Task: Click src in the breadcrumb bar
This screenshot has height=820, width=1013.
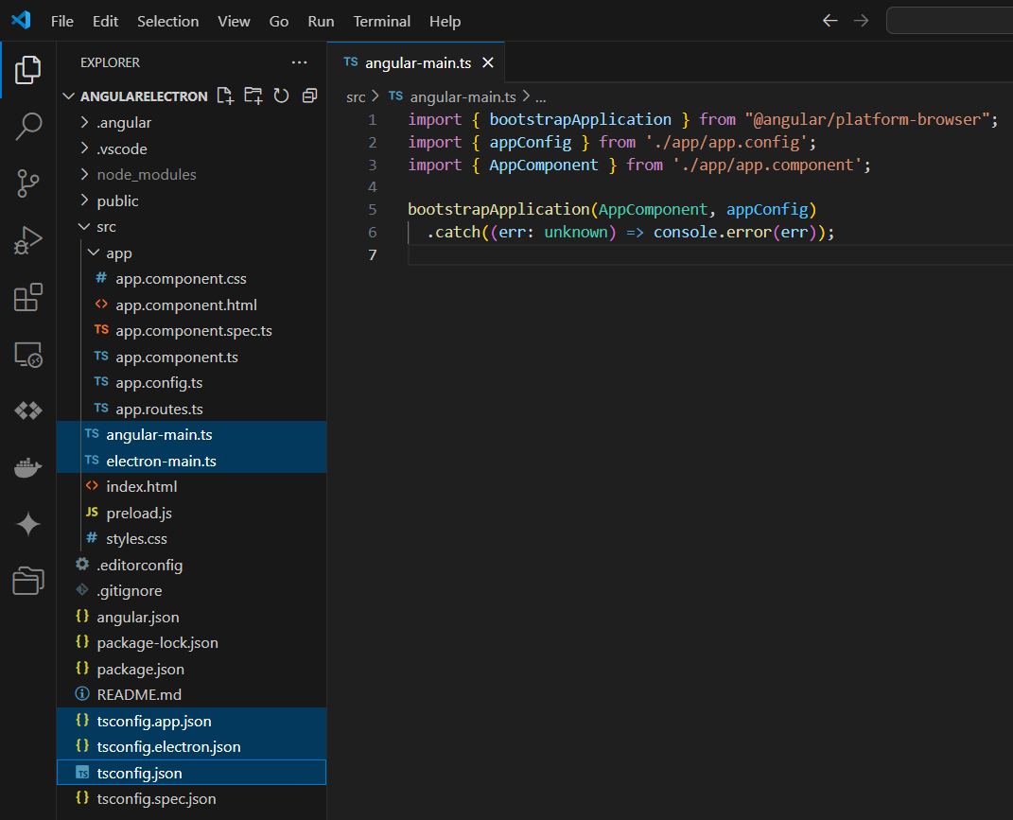Action: pos(355,96)
